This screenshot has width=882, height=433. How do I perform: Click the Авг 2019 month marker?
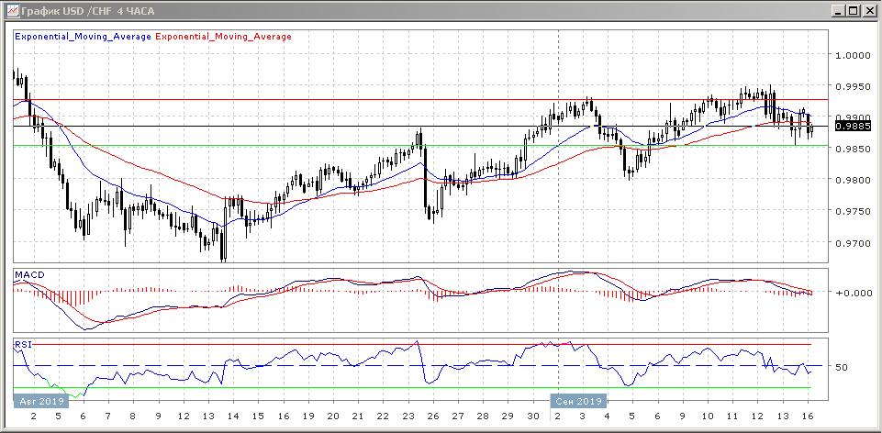pos(39,402)
